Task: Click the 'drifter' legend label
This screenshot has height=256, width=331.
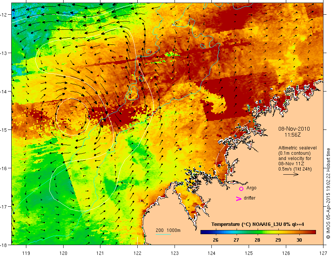Action: (x=249, y=198)
